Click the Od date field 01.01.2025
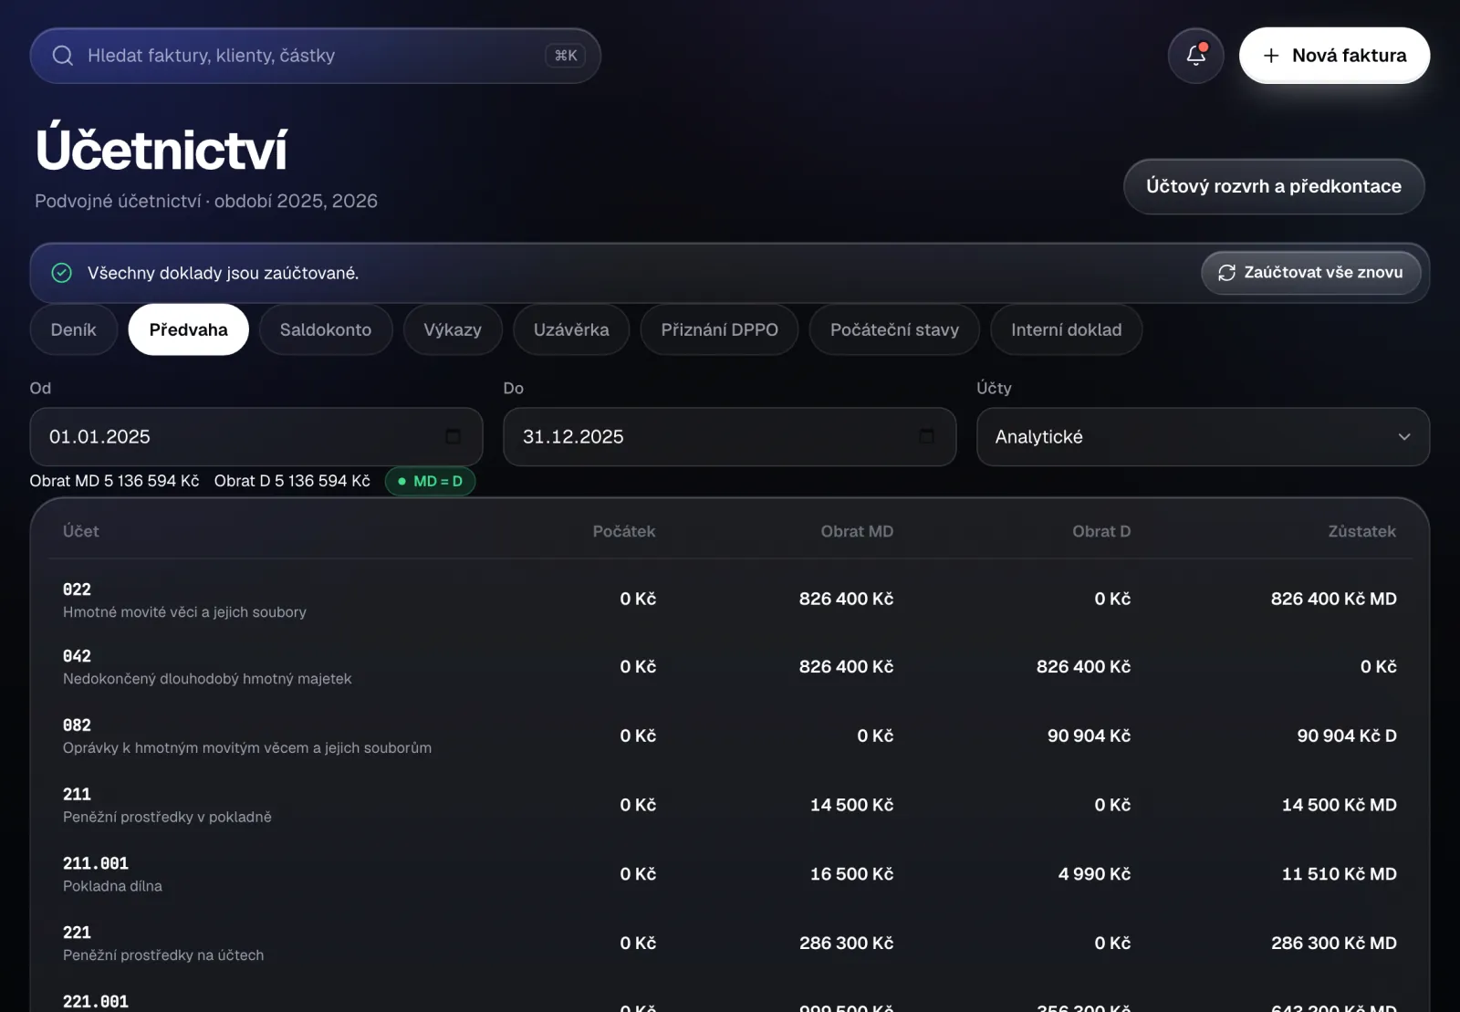Viewport: 1460px width, 1012px height. (256, 437)
